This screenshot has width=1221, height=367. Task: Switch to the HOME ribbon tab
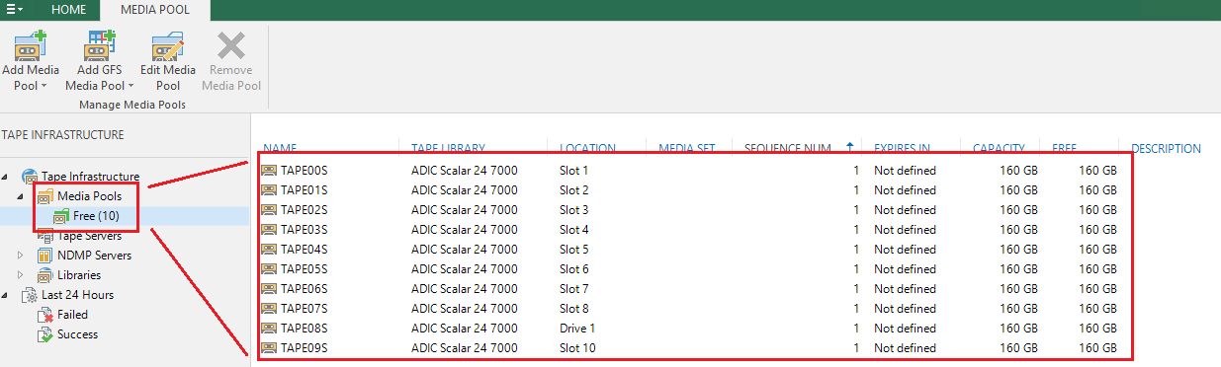[x=69, y=11]
